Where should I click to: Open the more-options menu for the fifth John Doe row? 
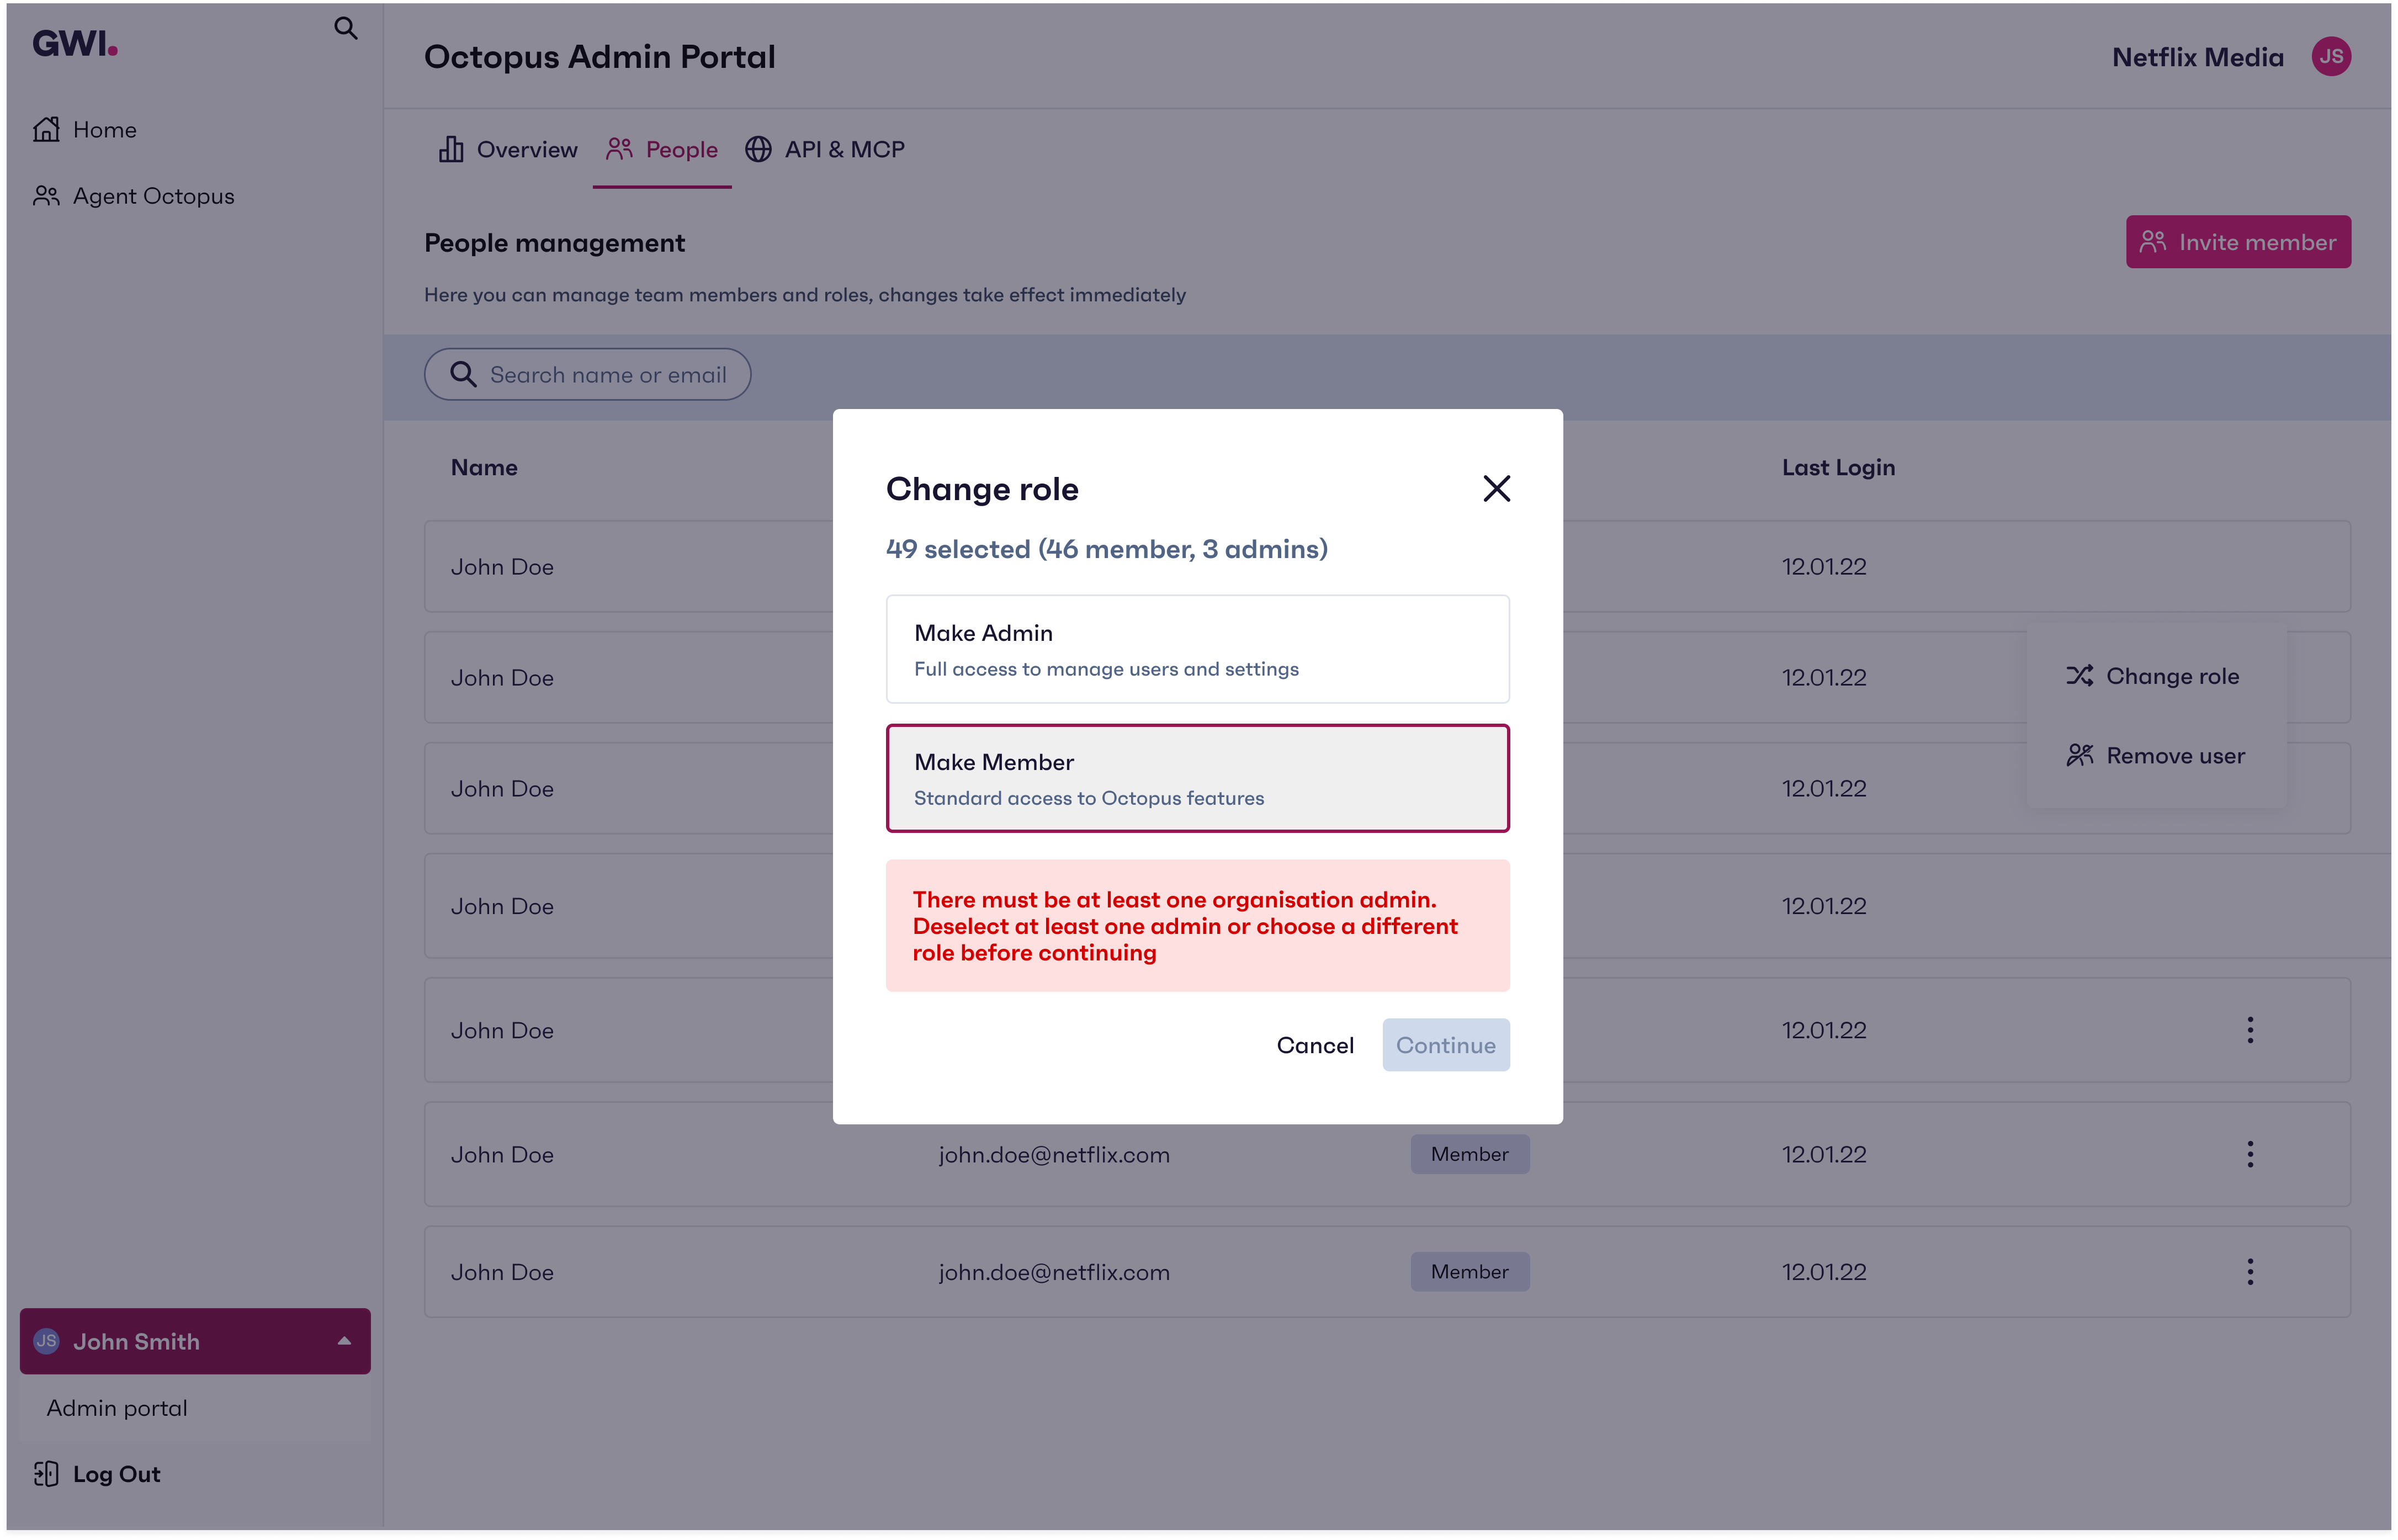(2250, 1031)
